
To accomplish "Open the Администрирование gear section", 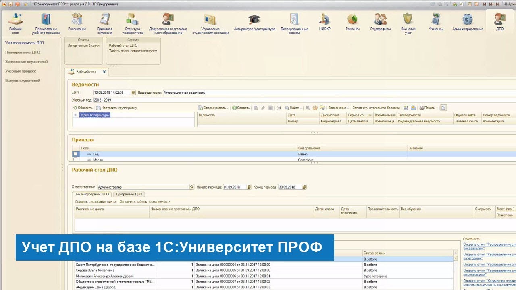I will click(467, 19).
